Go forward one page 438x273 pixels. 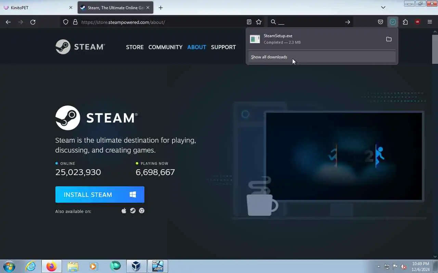click(x=21, y=22)
